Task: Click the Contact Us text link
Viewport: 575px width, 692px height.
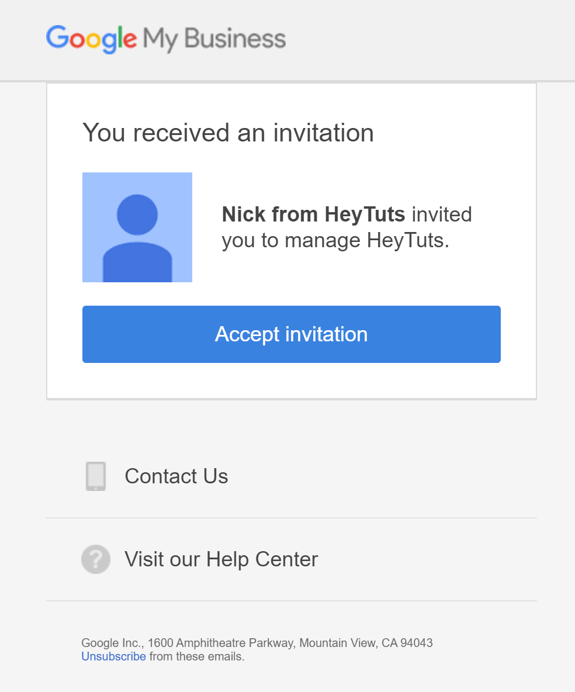Action: click(x=176, y=476)
